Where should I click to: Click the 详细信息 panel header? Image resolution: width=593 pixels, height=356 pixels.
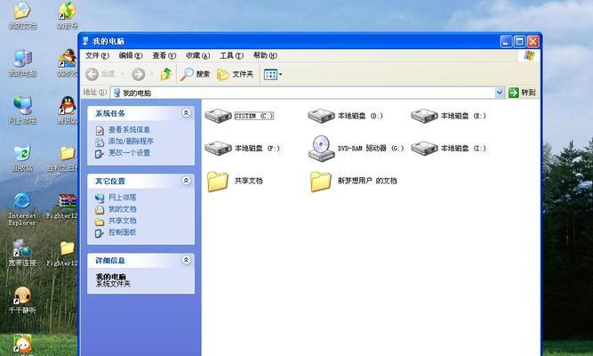(140, 260)
